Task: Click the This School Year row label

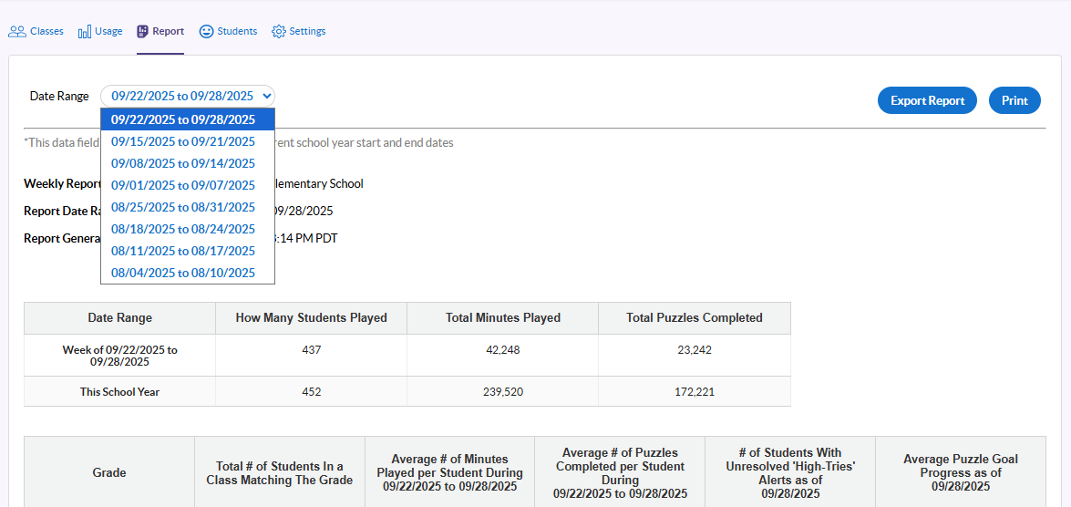Action: [x=120, y=392]
